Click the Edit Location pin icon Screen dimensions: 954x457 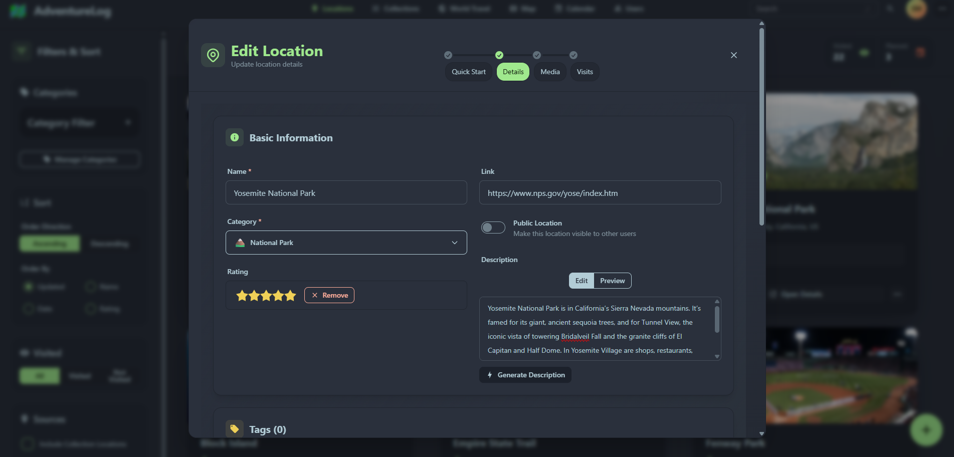coord(213,55)
